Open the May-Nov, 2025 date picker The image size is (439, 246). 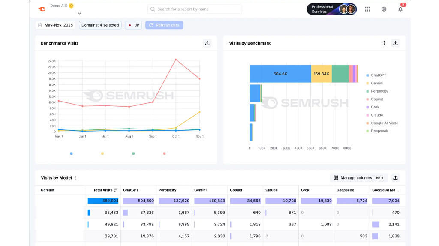[x=55, y=25]
